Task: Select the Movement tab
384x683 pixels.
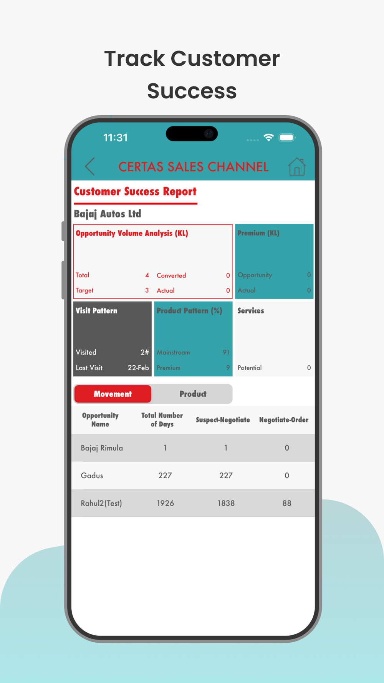Action: click(x=113, y=394)
